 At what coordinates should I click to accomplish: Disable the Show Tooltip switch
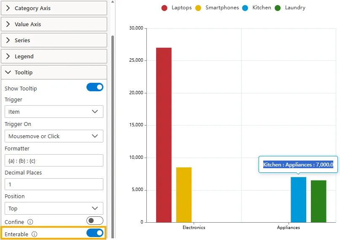pyautogui.click(x=94, y=87)
